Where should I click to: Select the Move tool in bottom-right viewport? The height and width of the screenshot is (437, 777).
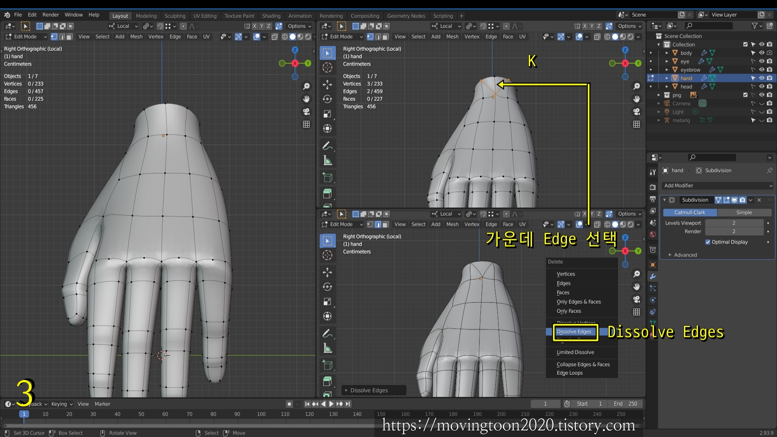tap(327, 272)
